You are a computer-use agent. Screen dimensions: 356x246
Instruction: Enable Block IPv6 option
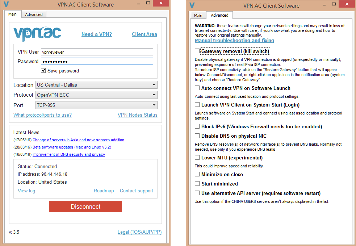point(197,126)
